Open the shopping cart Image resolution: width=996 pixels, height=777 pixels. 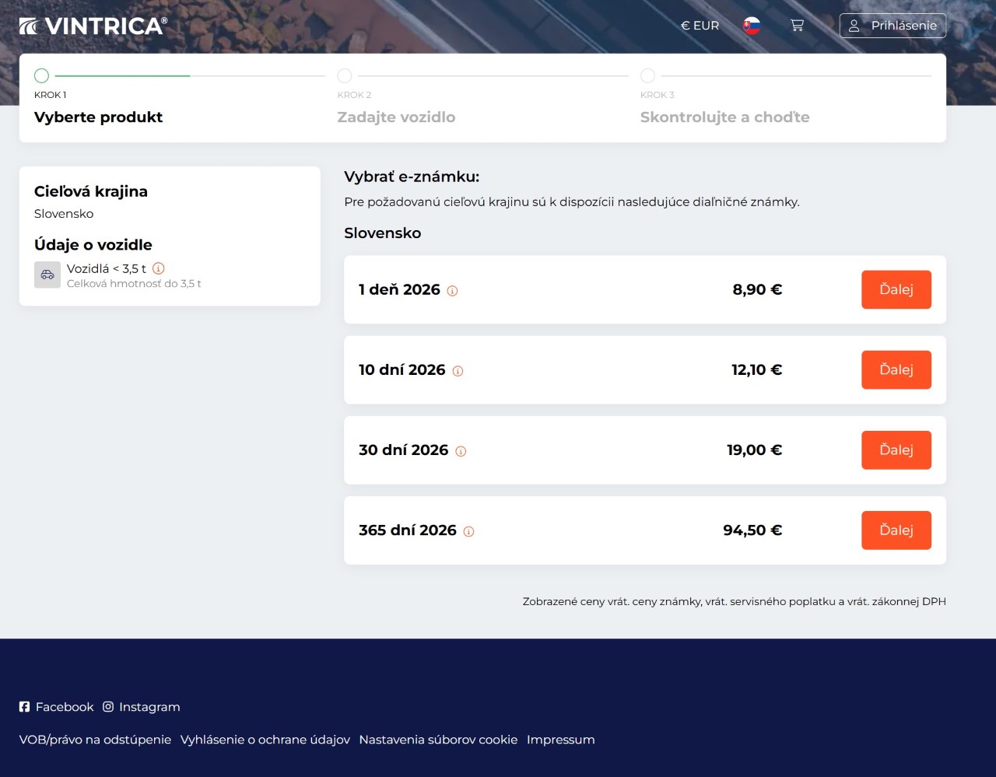coord(797,26)
